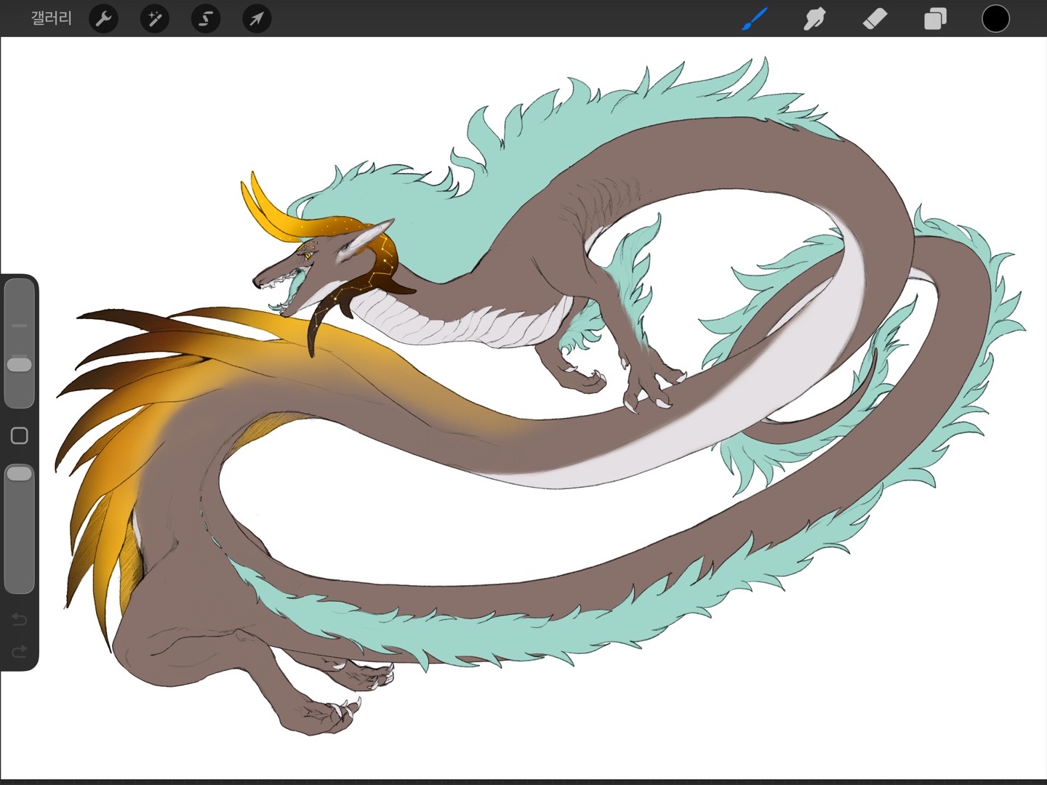Click the brush size slider handle
This screenshot has width=1047, height=785.
pos(20,363)
